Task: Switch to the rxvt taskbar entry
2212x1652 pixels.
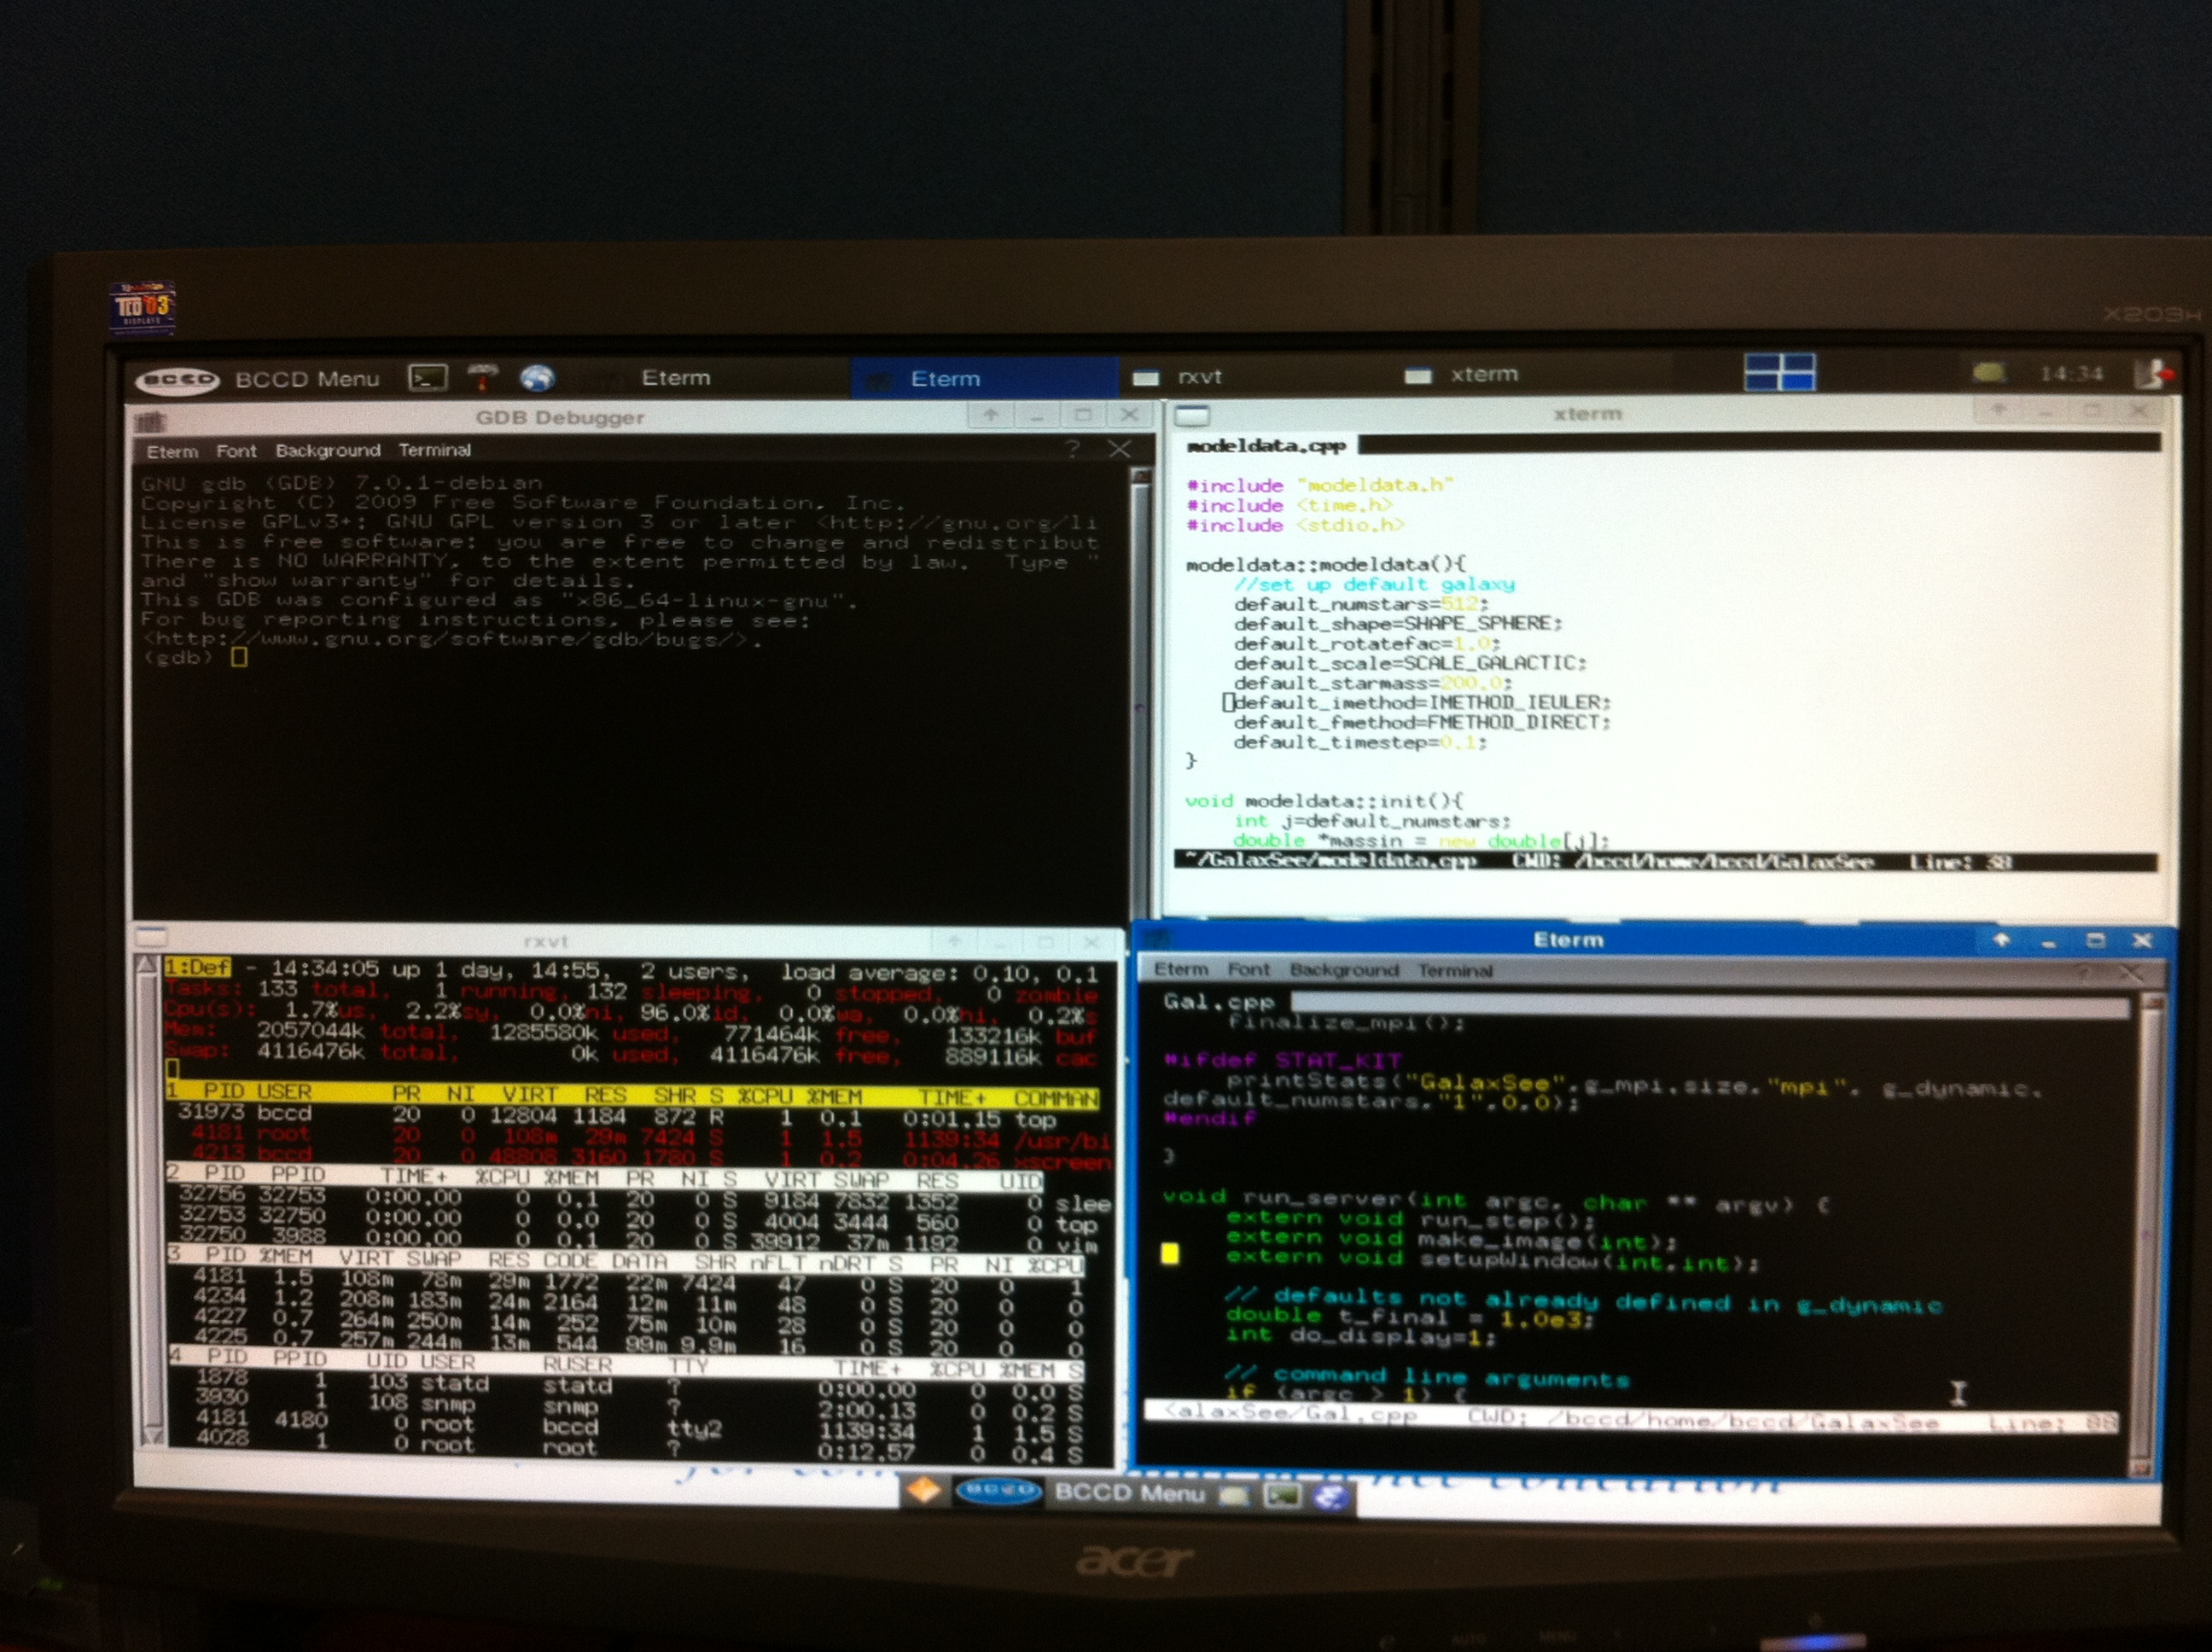Action: pos(1198,377)
